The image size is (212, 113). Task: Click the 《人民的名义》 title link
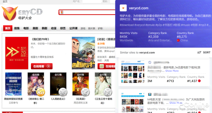[x=58, y=99]
